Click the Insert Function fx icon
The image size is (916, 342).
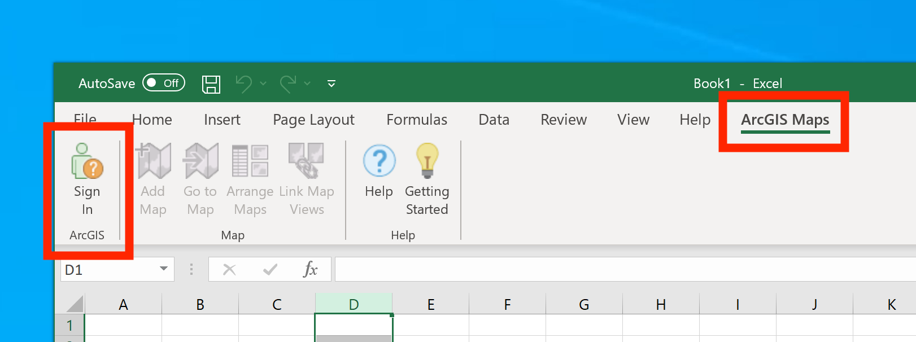(310, 269)
